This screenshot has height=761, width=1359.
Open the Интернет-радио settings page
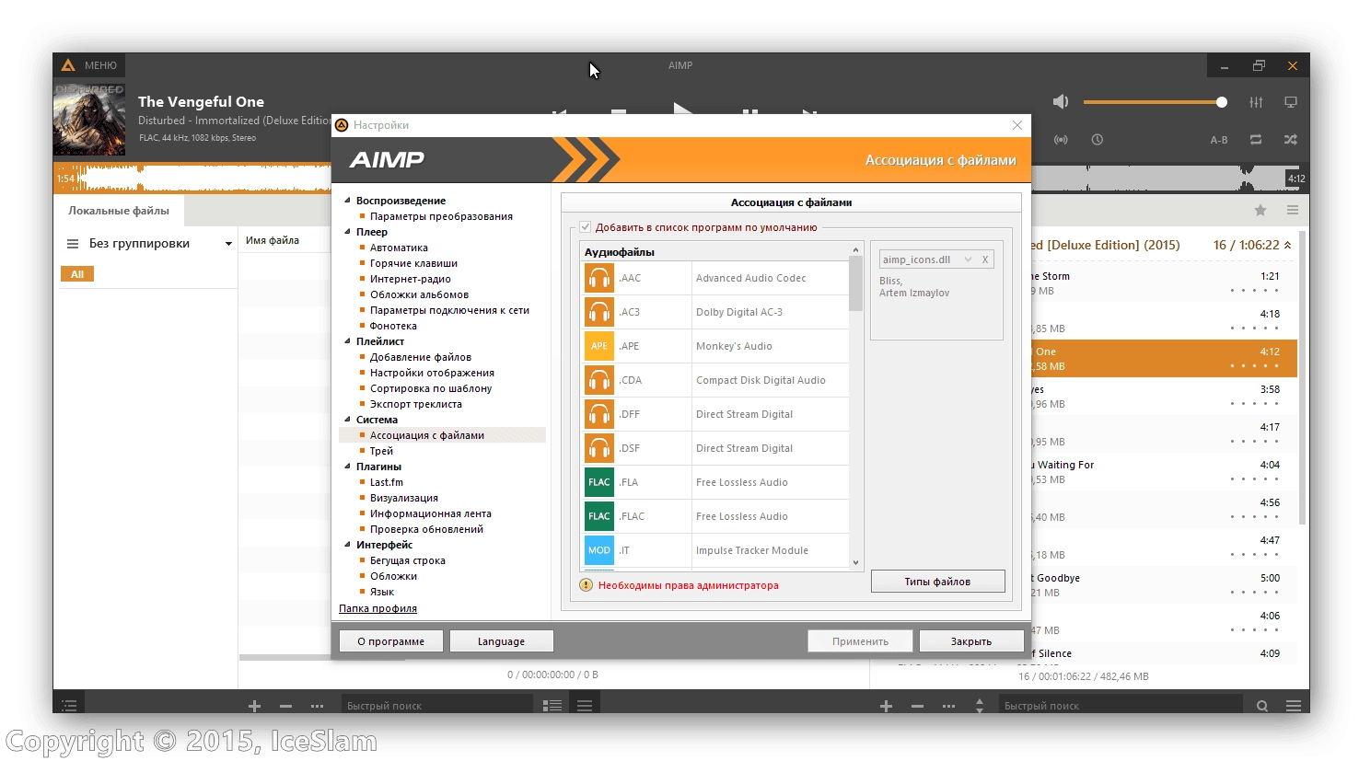click(x=410, y=279)
